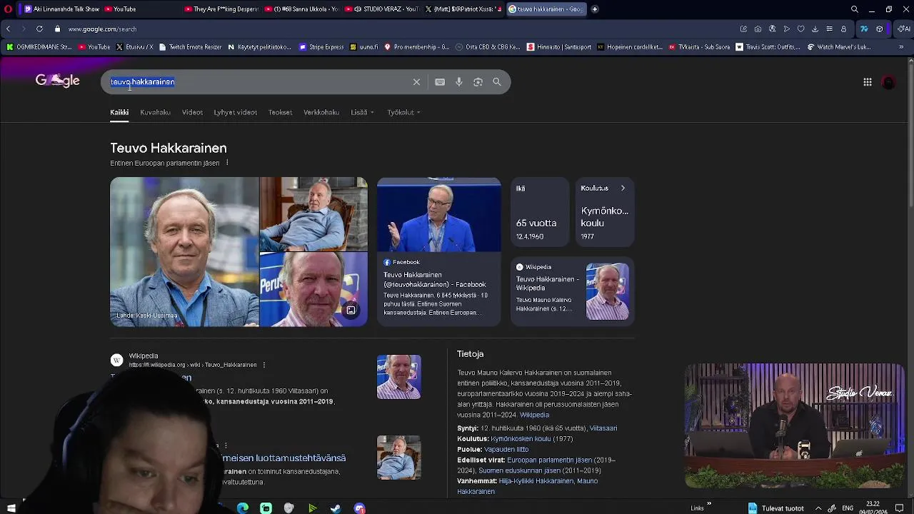Open the Hinnasto | Santasport bookmark
Screen dimensions: 914x514
[x=559, y=47]
